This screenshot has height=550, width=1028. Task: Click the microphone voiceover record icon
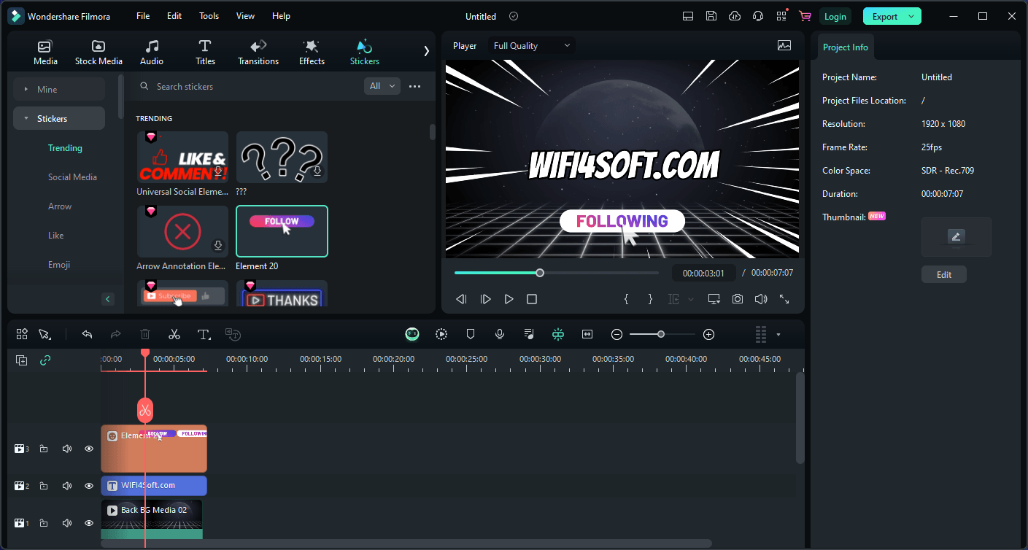coord(500,334)
